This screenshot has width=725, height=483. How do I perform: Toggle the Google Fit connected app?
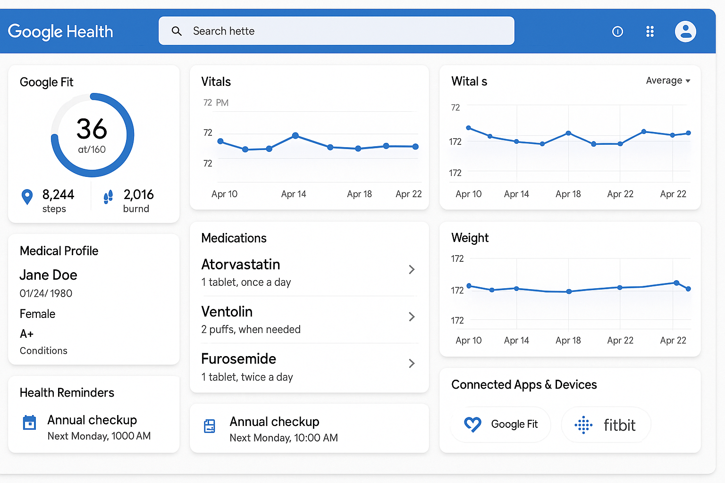coord(500,424)
